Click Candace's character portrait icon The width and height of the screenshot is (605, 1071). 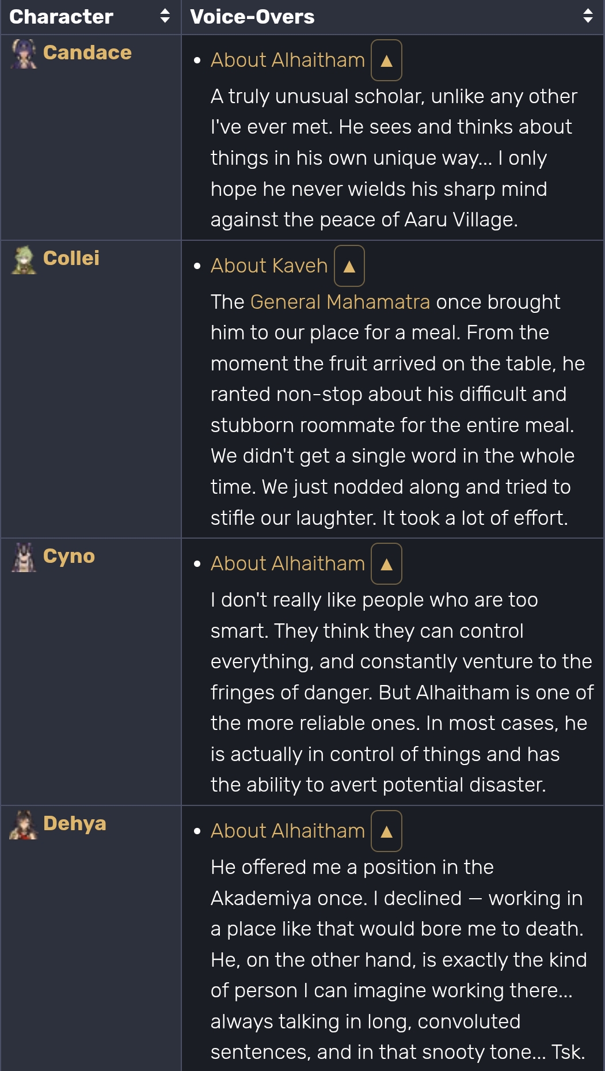pos(24,54)
